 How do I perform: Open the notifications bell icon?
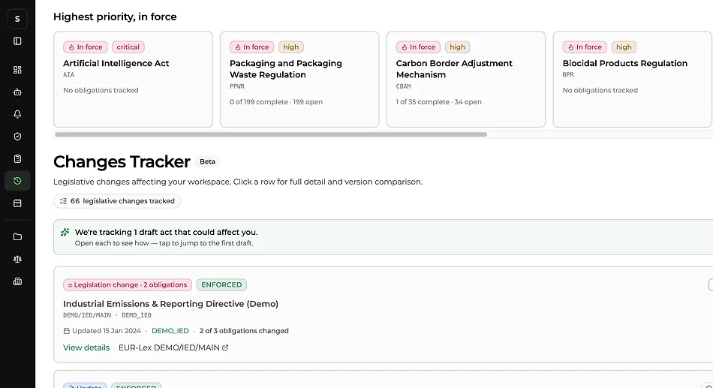17,114
